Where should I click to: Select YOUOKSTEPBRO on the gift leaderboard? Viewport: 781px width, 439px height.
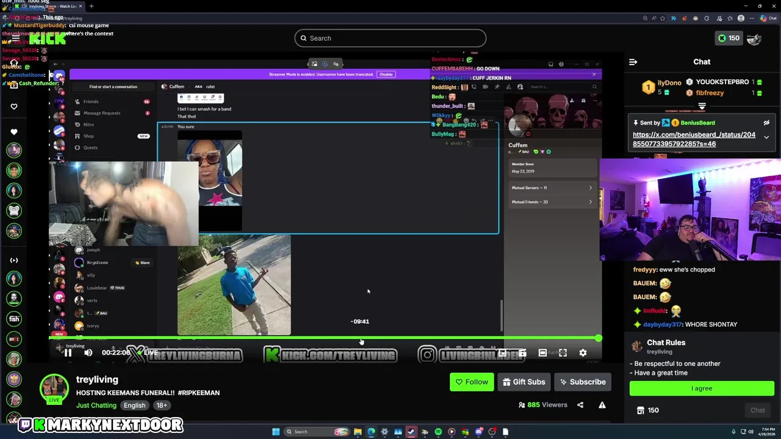click(x=722, y=82)
